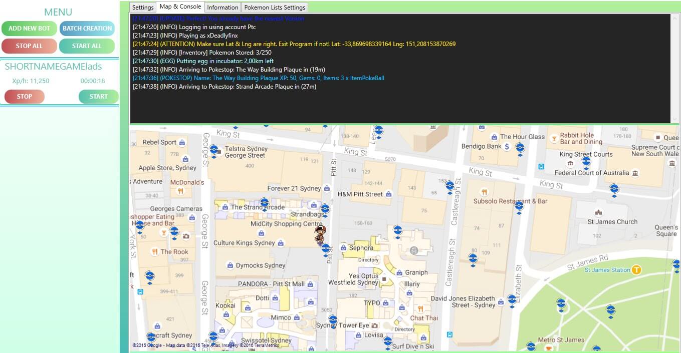Click the POKESTOP Way Building Plaque XP line
Viewport: 681px width, 353px height.
[x=259, y=78]
